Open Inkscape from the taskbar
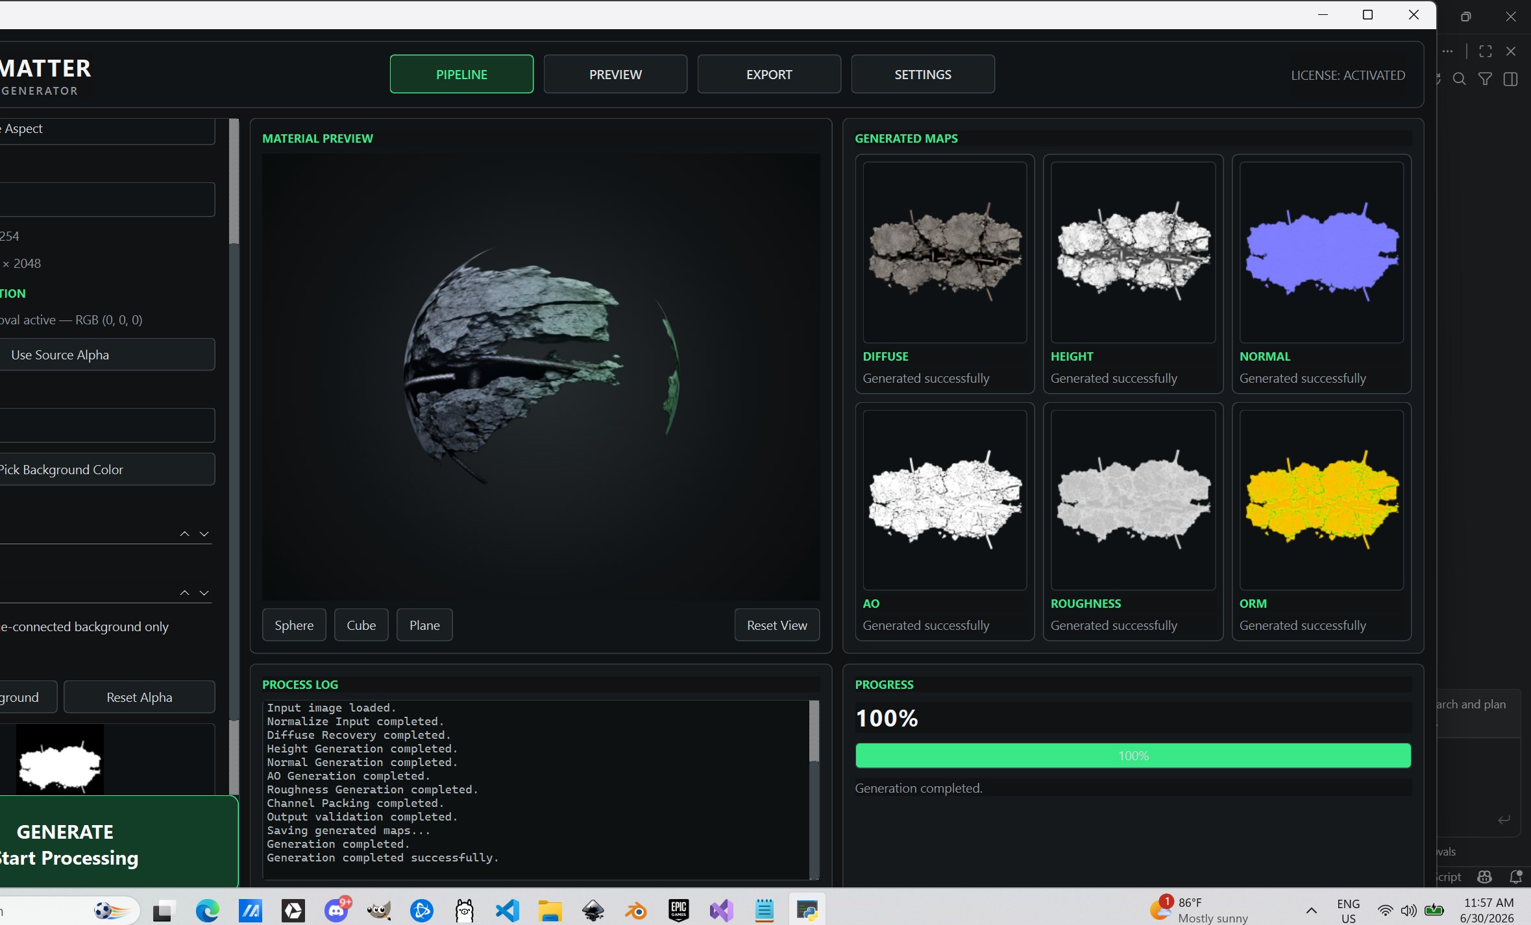This screenshot has height=925, width=1531. point(593,911)
